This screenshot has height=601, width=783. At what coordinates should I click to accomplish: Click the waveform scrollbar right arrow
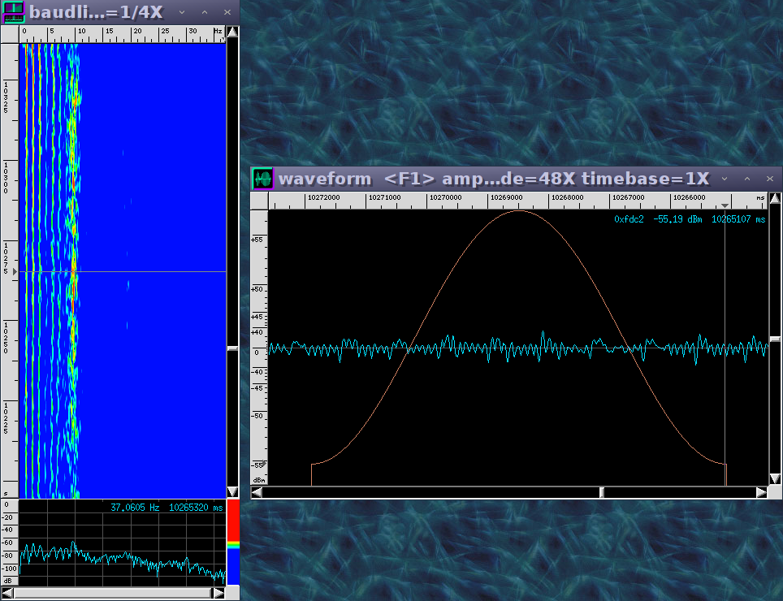pos(761,492)
